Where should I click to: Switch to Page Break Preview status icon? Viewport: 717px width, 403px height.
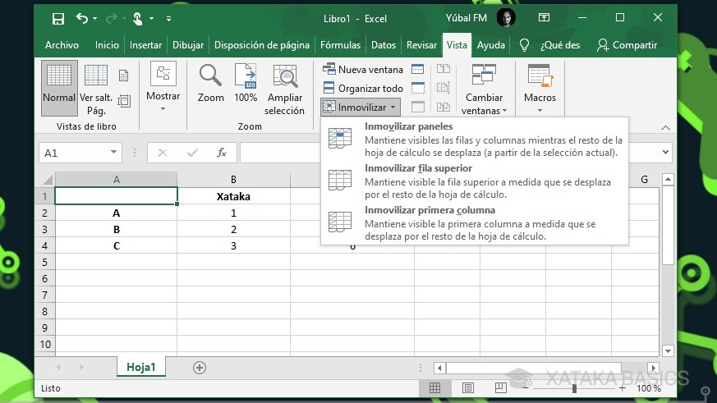501,388
